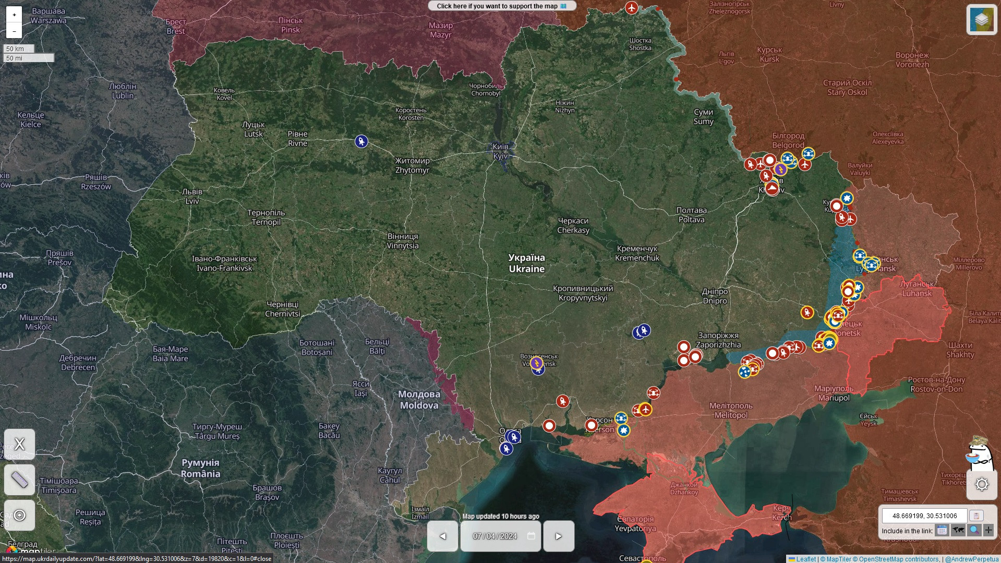1001x563 pixels.
Task: Click the blue missile marker near Rivne
Action: coord(361,141)
